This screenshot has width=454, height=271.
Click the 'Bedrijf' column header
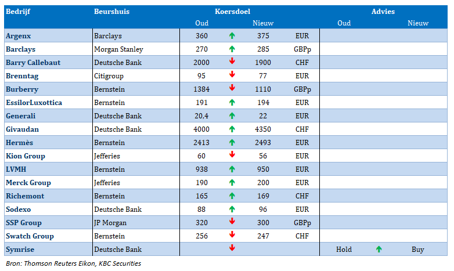point(18,12)
